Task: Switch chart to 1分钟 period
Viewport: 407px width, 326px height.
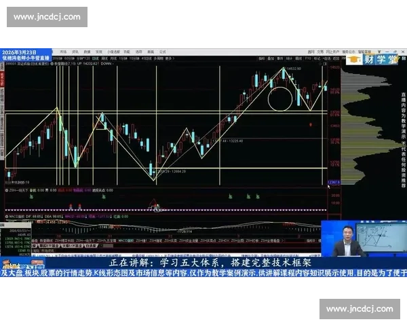Action: click(123, 58)
